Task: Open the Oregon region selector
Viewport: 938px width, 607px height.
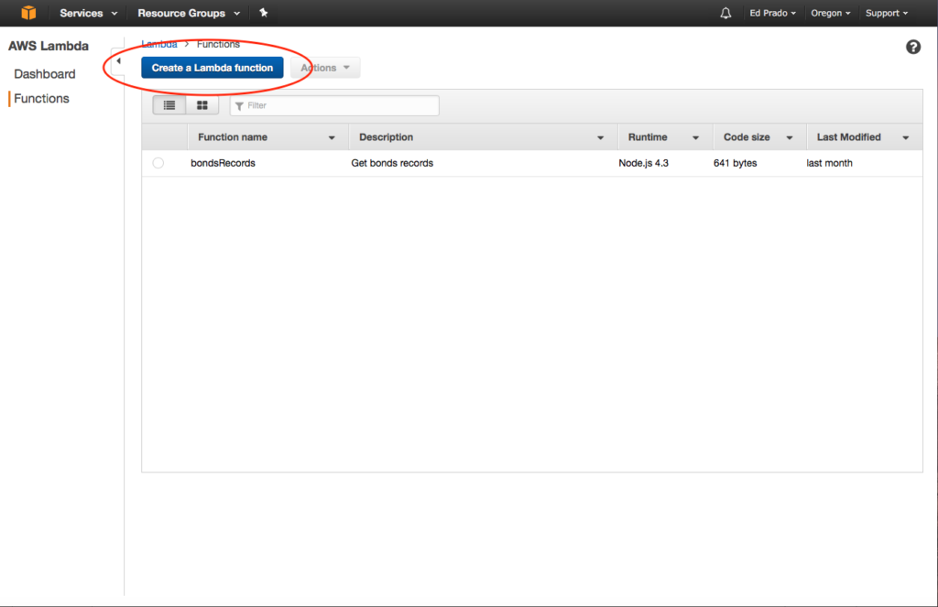Action: (831, 13)
